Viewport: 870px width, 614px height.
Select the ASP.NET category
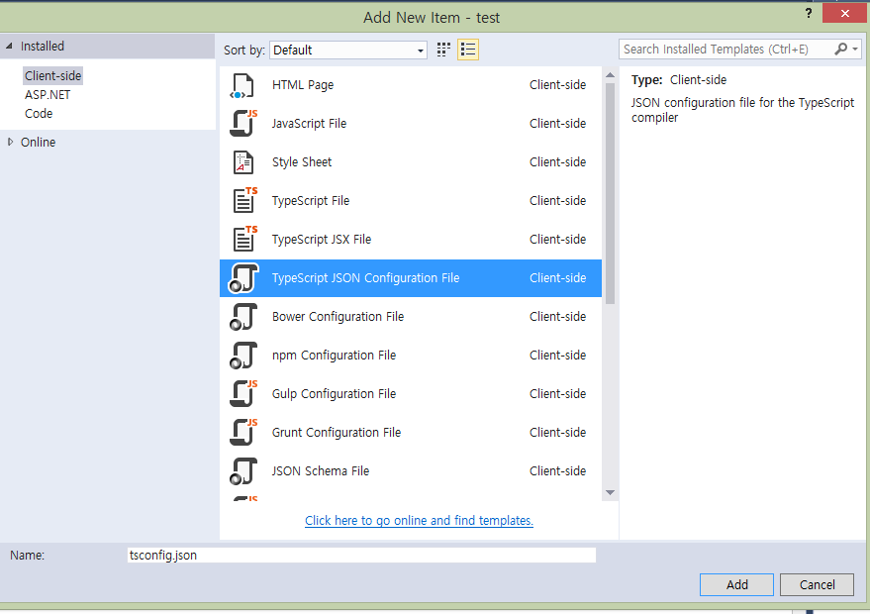coord(48,94)
